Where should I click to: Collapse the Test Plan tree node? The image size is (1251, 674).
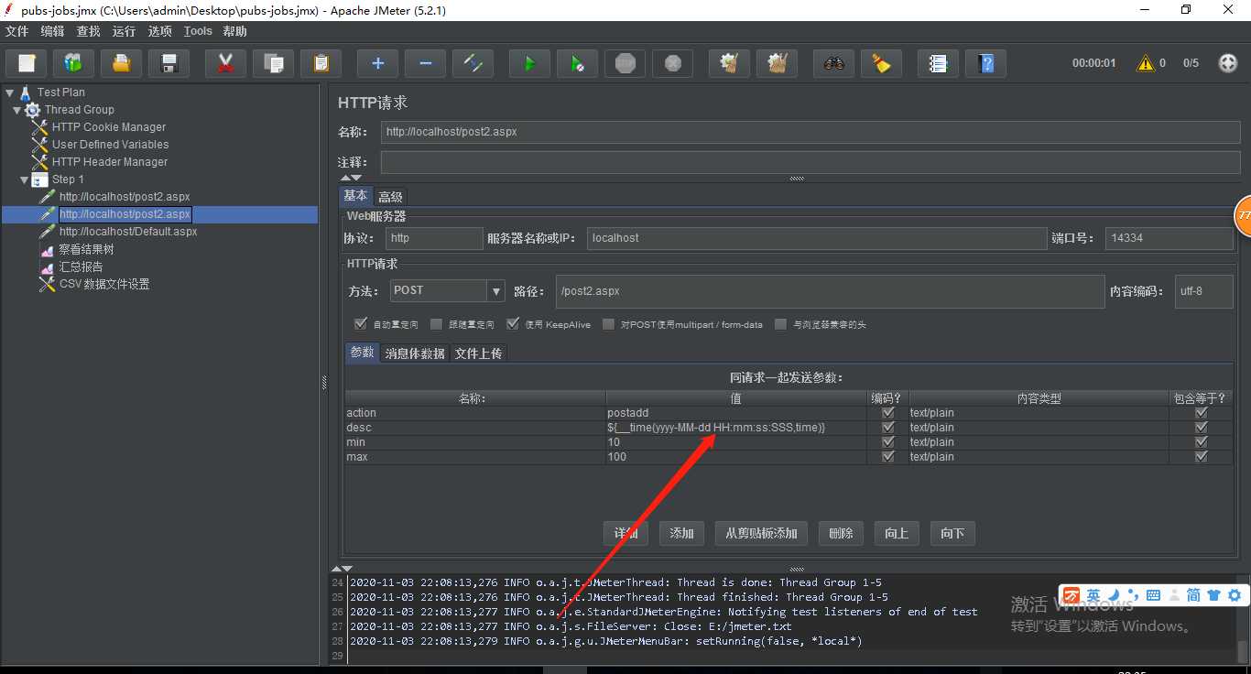10,92
